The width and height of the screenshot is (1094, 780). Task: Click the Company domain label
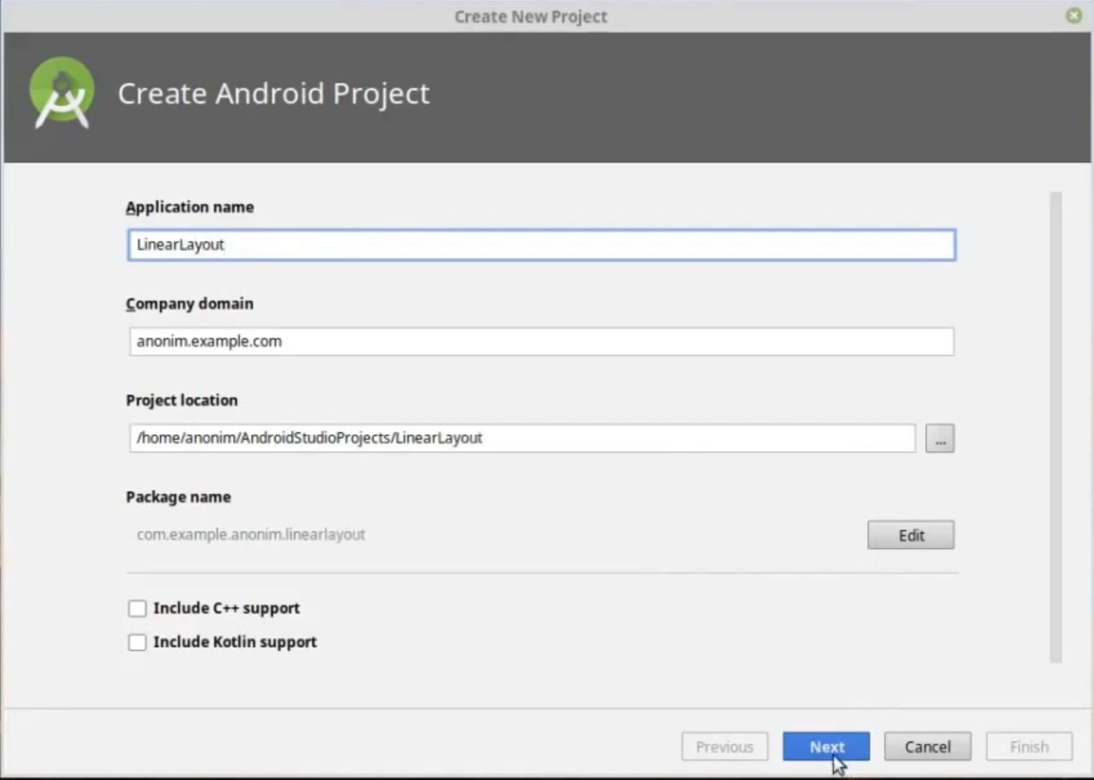click(x=189, y=303)
